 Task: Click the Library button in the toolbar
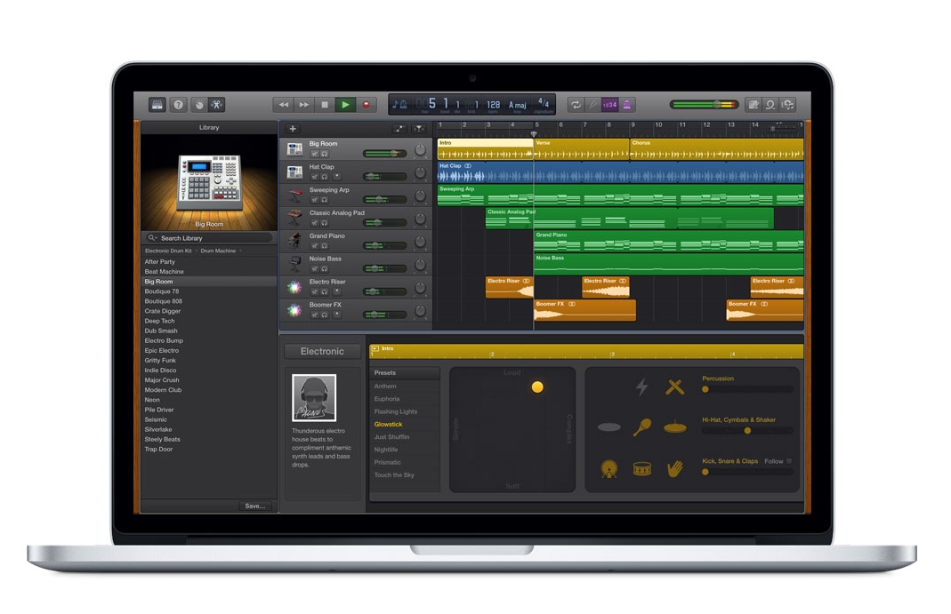[157, 105]
